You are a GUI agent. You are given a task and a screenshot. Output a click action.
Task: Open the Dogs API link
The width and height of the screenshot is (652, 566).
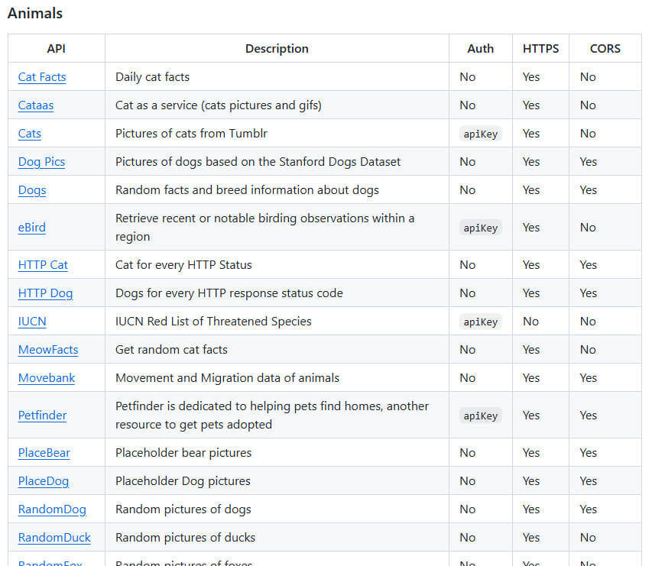[x=32, y=190]
